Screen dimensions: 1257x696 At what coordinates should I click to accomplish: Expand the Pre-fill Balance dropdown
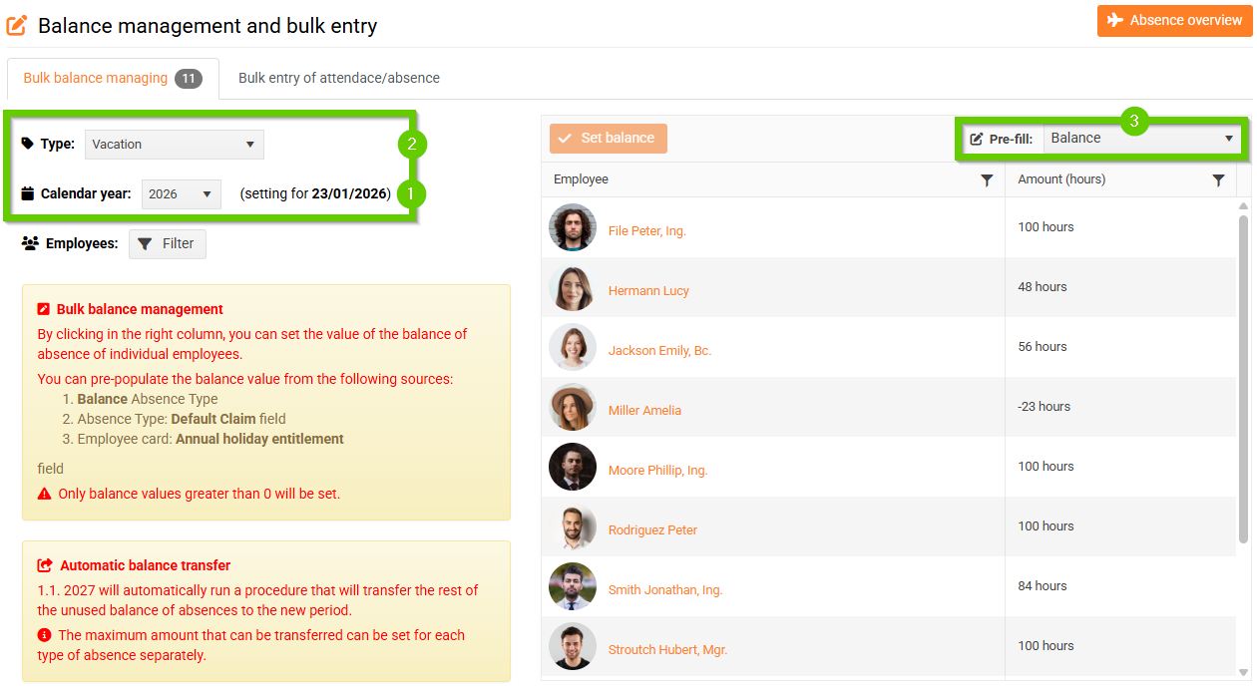1142,139
